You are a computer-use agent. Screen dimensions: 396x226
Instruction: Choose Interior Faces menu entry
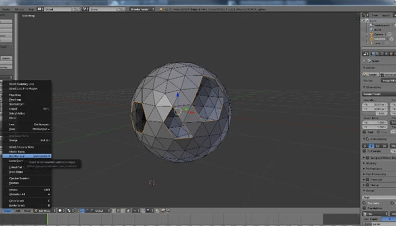[27, 151]
